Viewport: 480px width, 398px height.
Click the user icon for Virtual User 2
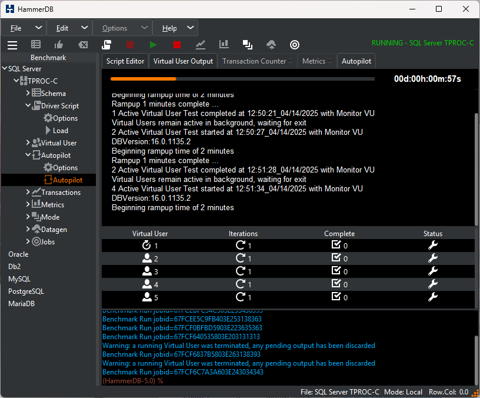click(x=147, y=258)
